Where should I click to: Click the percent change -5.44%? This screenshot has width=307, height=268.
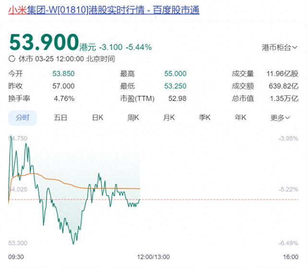pyautogui.click(x=139, y=47)
